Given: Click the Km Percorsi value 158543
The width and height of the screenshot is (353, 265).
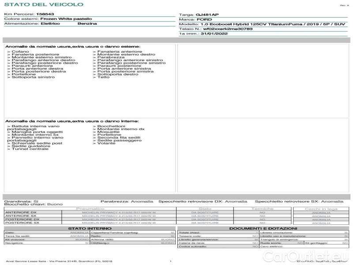Looking at the screenshot, I should [x=45, y=14].
